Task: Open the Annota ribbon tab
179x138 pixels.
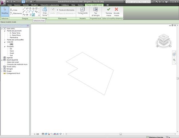Action: point(26,5)
